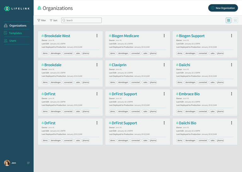Click the demo tag on Daiichi card

point(180,82)
